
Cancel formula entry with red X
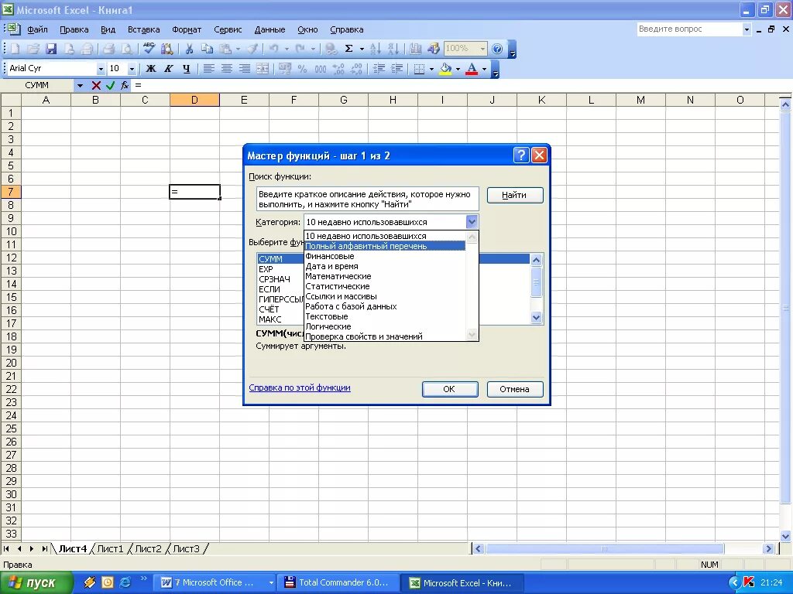(96, 85)
